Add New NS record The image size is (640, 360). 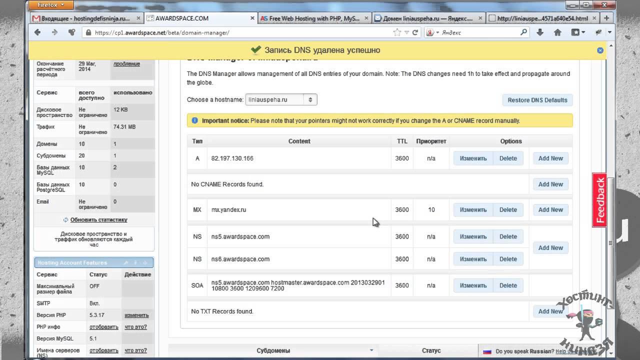[x=550, y=248]
